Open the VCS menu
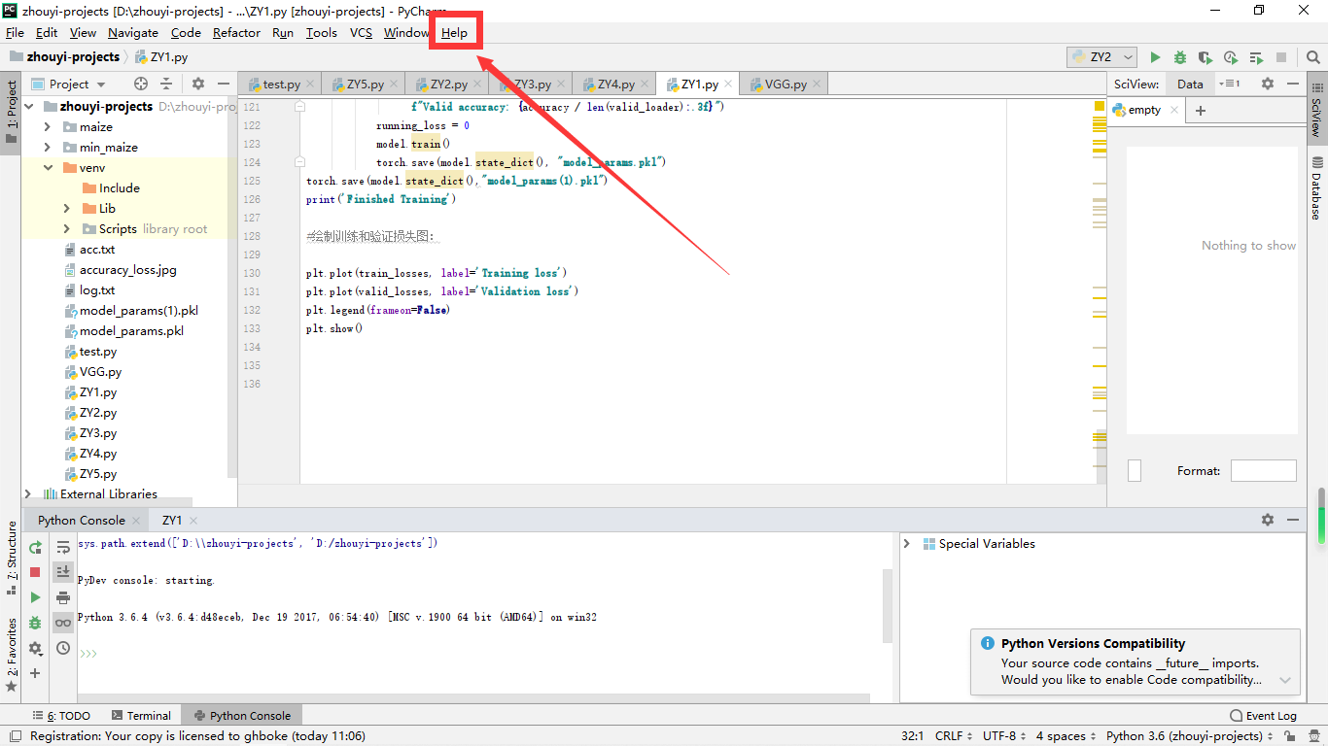Image resolution: width=1328 pixels, height=746 pixels. coord(361,32)
